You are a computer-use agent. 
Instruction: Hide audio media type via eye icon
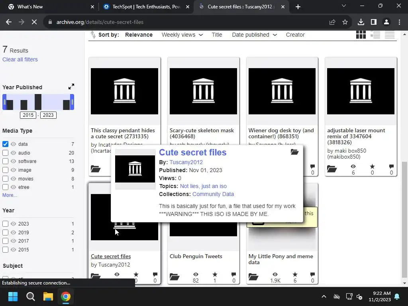13,153
